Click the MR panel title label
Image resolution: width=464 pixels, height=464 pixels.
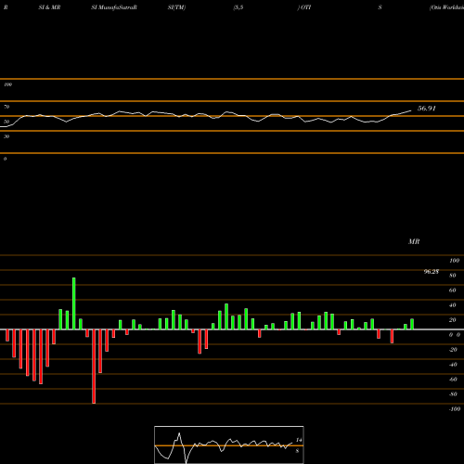[x=414, y=241]
